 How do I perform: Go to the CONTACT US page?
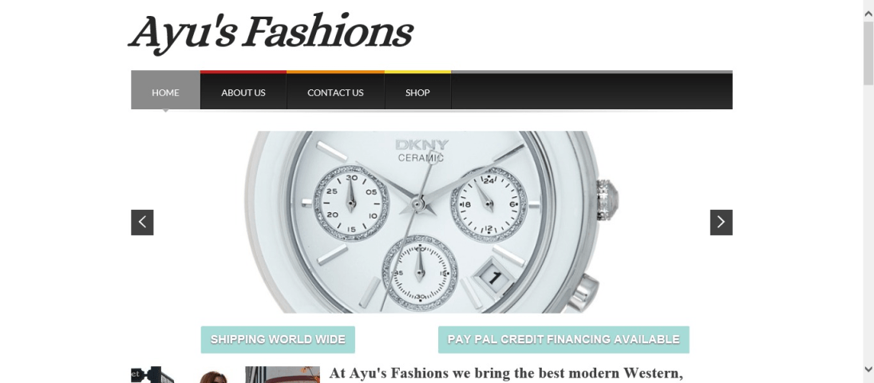(335, 92)
